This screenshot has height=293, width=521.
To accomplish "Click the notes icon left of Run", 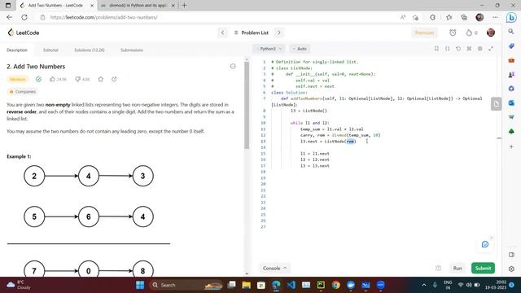I will point(438,268).
